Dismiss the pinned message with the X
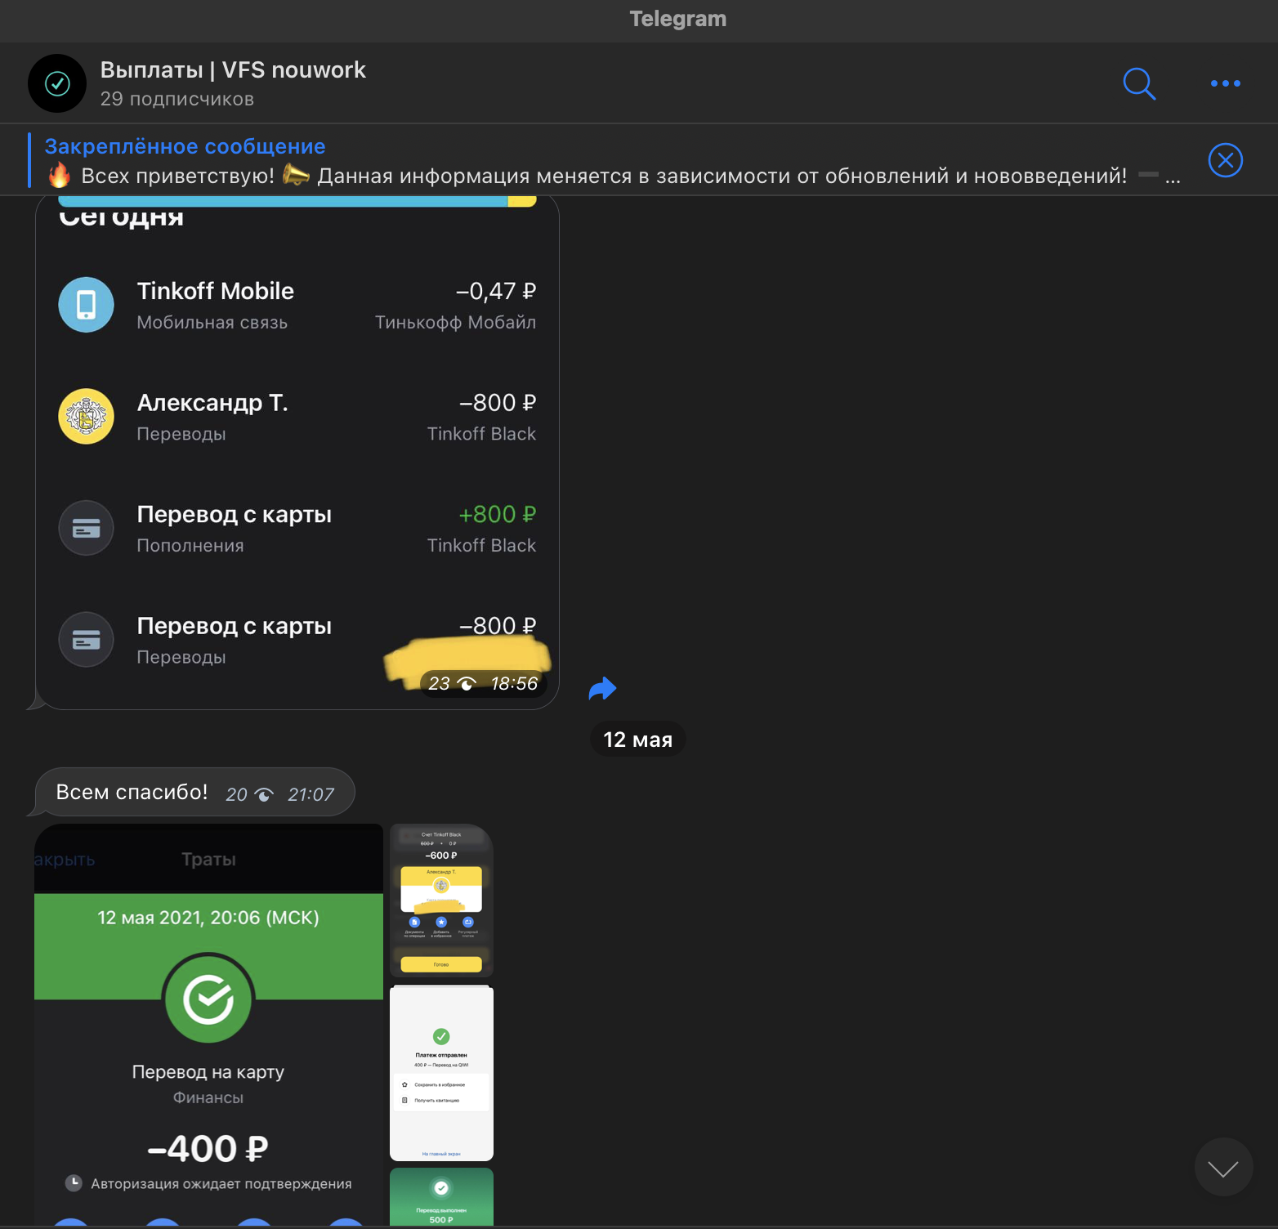1278x1229 pixels. point(1225,160)
